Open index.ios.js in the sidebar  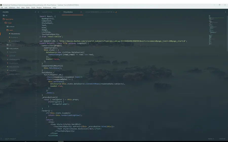[x=11, y=70]
